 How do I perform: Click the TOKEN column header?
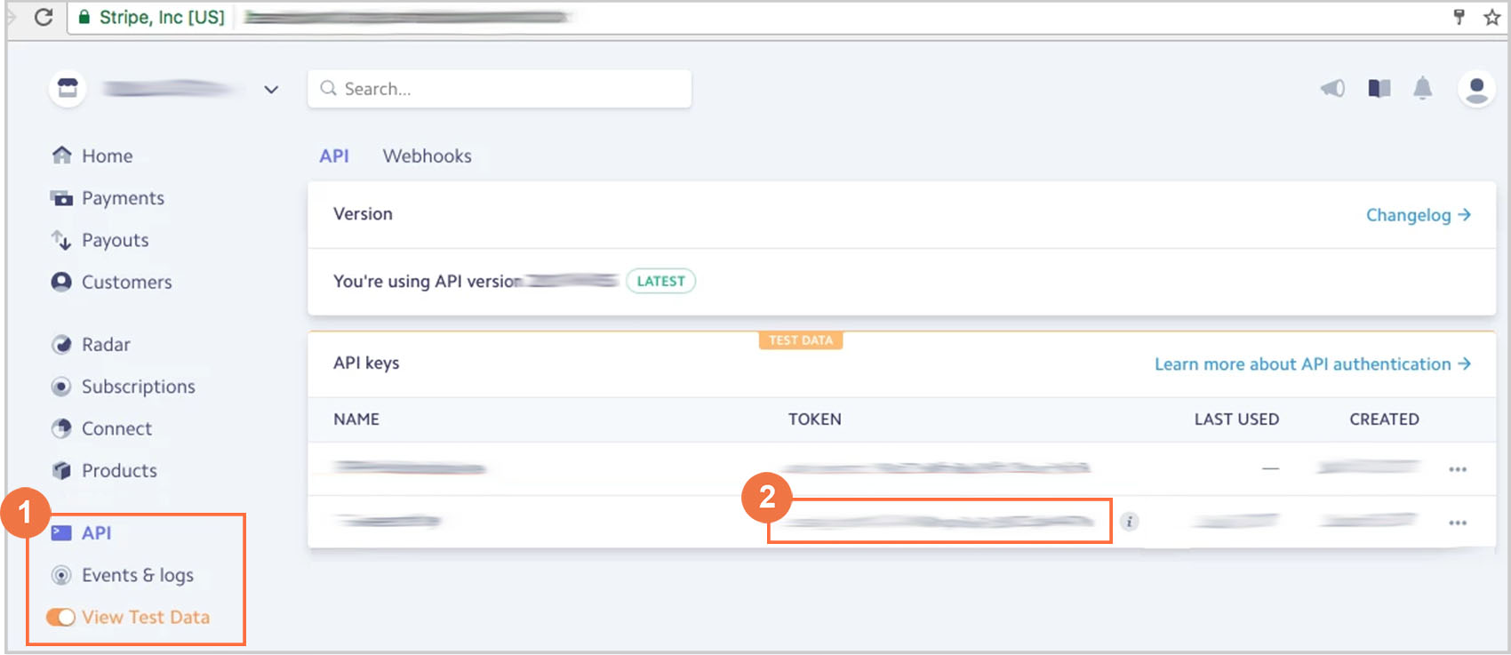[815, 419]
